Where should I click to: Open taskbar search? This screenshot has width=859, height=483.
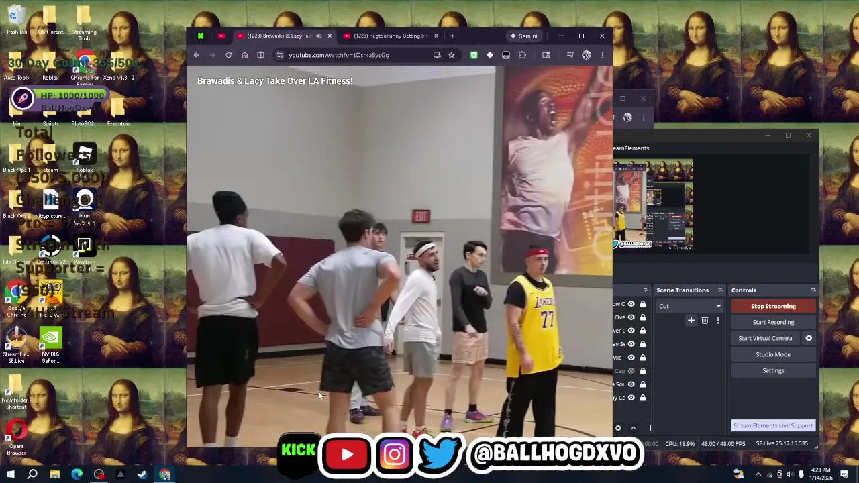tap(32, 475)
